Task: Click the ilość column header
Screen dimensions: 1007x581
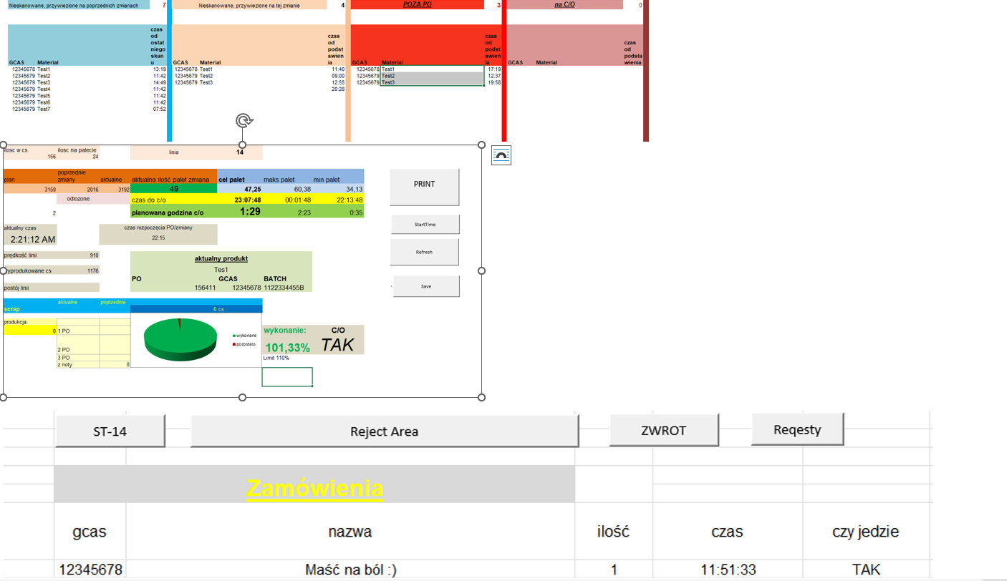Action: point(613,531)
